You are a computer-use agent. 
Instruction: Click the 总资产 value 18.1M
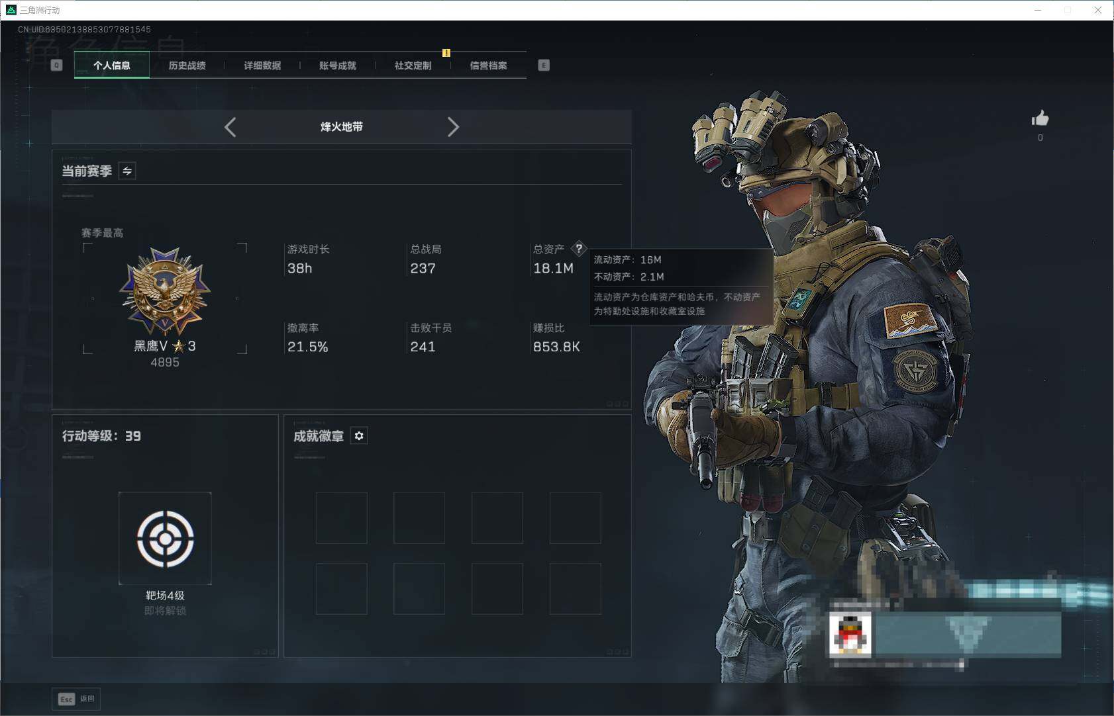tap(553, 268)
